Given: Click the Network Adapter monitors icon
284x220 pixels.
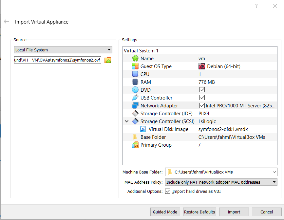Looking at the screenshot, I should click(x=135, y=105).
